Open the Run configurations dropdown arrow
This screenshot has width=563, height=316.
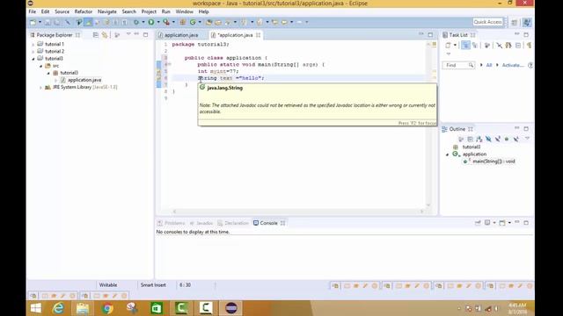(158, 22)
